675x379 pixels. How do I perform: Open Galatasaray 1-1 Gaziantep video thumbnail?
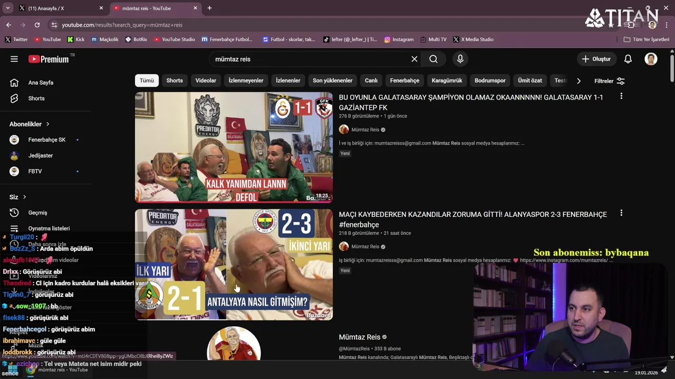234,147
